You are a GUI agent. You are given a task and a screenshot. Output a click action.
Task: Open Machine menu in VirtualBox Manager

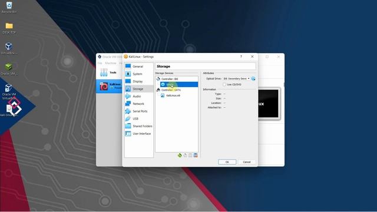click(x=111, y=63)
